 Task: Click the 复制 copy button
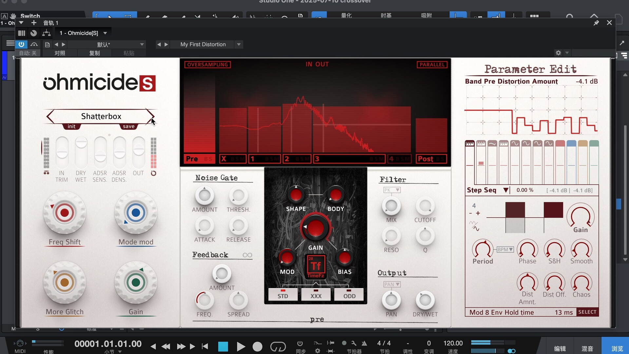pos(94,53)
